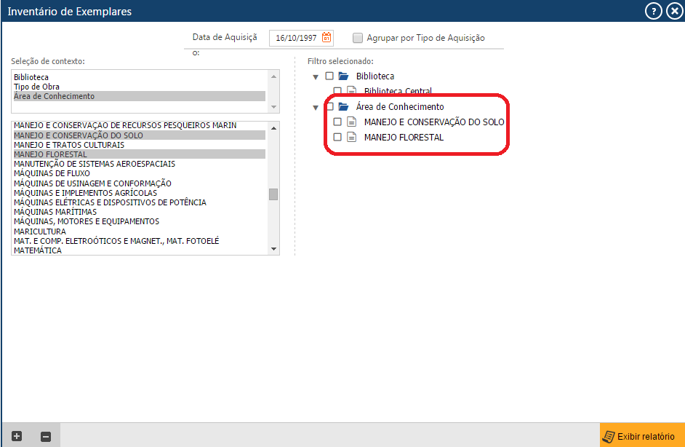This screenshot has width=685, height=447.
Task: Click the down arrow of the list scrollbar
Action: [274, 248]
